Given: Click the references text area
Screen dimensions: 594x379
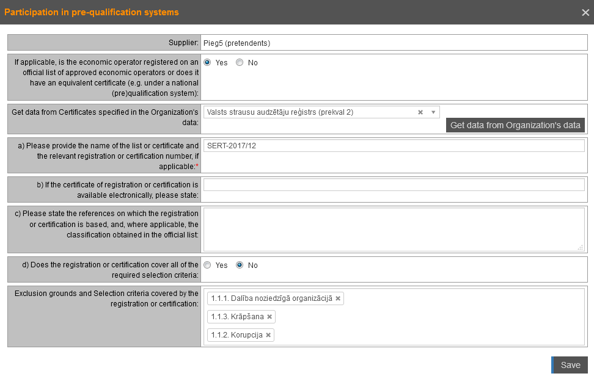Looking at the screenshot, I should [394, 229].
